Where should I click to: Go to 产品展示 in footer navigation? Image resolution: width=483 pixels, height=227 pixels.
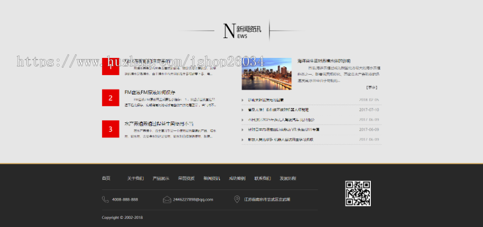coord(160,178)
